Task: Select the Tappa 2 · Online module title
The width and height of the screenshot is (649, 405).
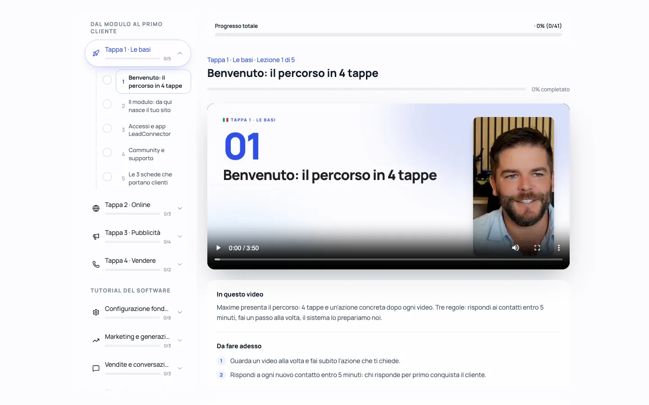Action: (x=128, y=205)
